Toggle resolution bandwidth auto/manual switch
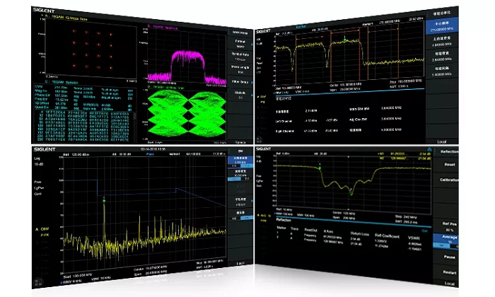 coord(240,165)
